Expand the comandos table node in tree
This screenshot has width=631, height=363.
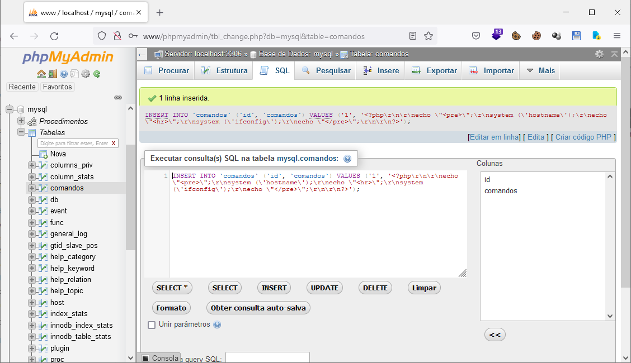pyautogui.click(x=32, y=188)
